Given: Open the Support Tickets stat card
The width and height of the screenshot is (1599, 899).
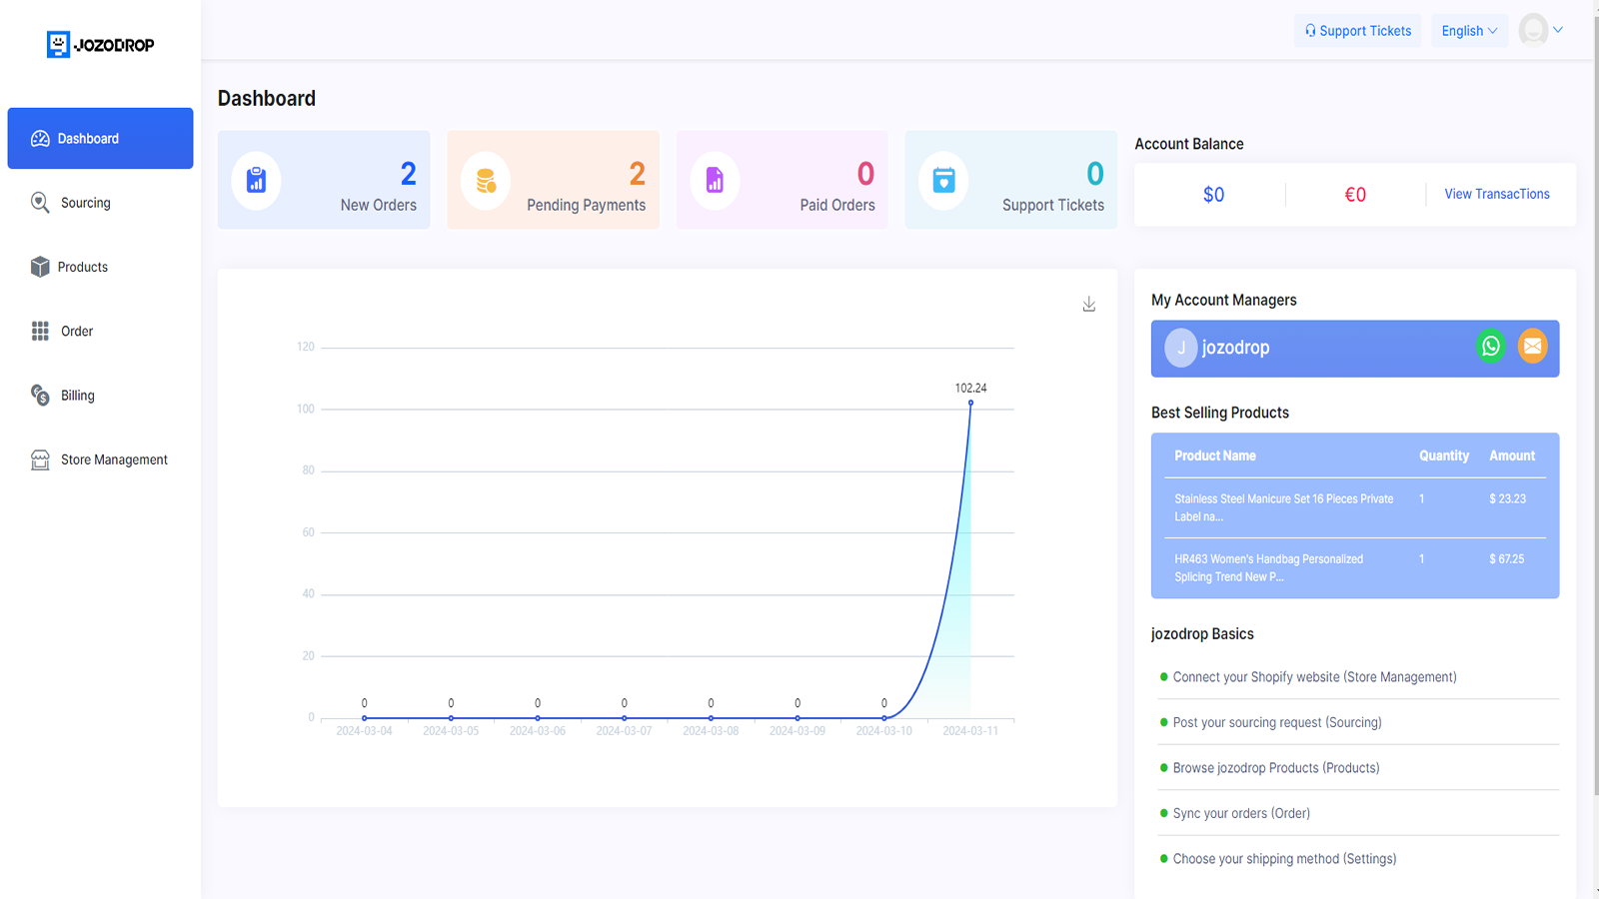Looking at the screenshot, I should 1011,180.
